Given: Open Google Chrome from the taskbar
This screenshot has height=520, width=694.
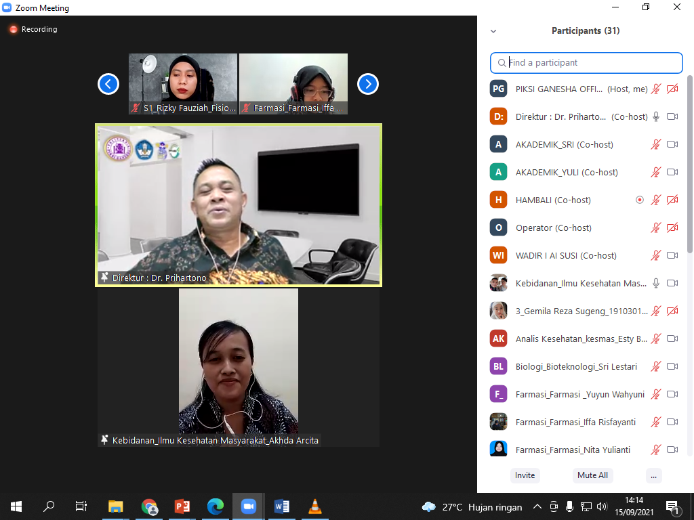Looking at the screenshot, I should coord(149,506).
